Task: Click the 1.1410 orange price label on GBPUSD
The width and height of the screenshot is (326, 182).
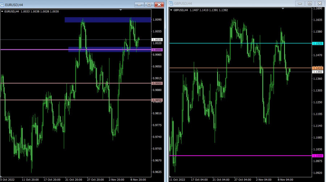Action: [317, 68]
